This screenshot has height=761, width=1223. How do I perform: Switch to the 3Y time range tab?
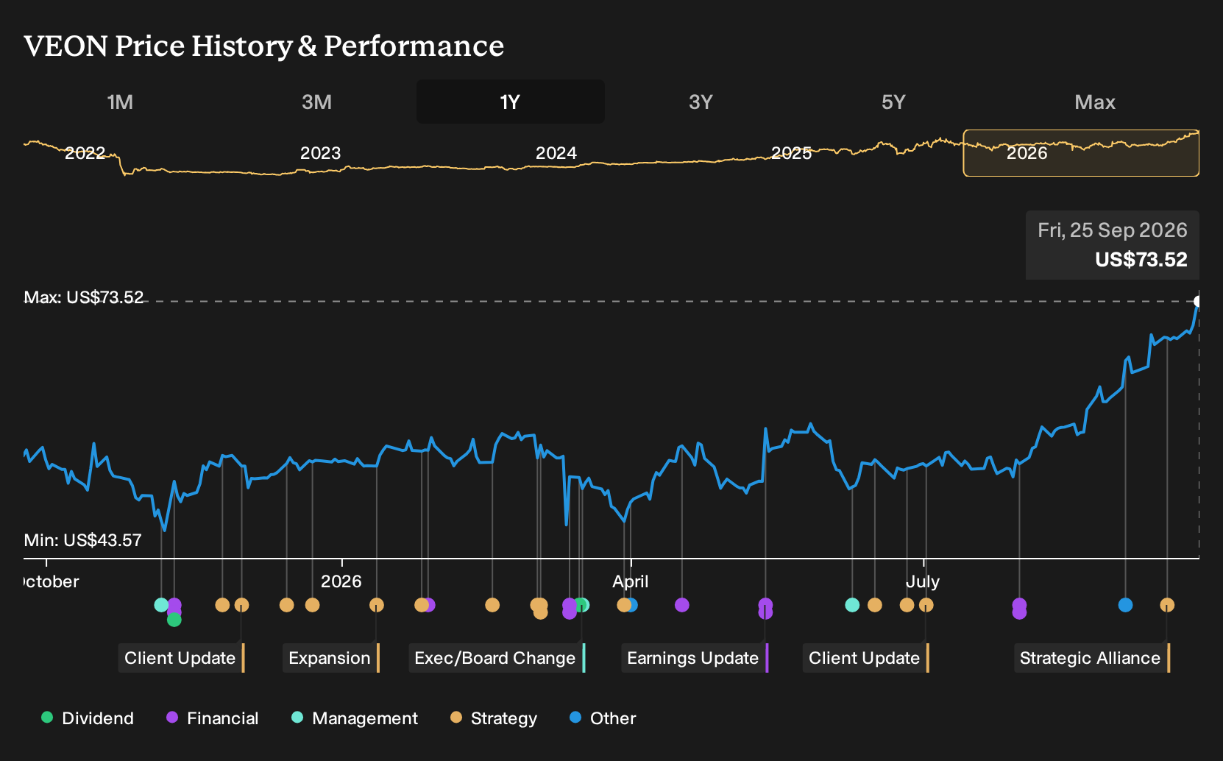(x=701, y=102)
